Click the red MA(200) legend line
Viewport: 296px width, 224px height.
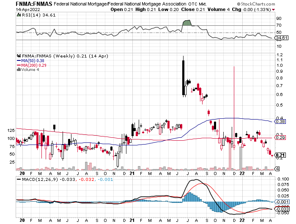click(x=19, y=65)
